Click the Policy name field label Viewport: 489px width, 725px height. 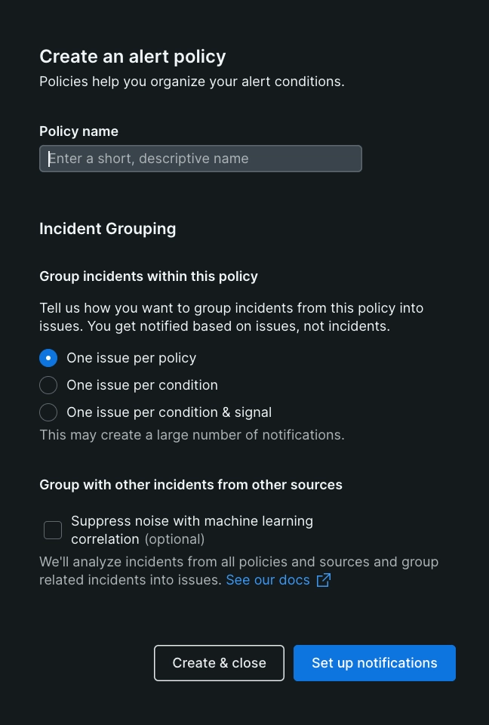pos(78,131)
